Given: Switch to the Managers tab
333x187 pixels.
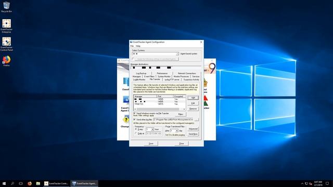Looking at the screenshot, I should click(137, 76).
